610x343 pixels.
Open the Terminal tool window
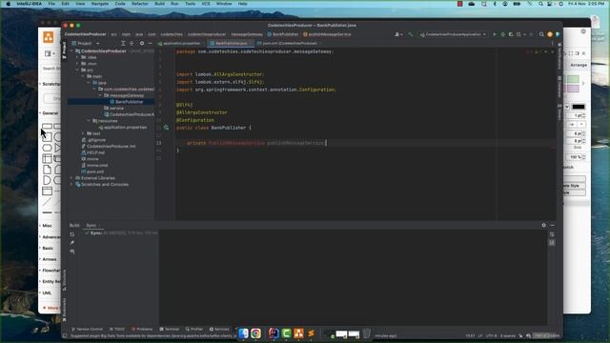pyautogui.click(x=170, y=329)
